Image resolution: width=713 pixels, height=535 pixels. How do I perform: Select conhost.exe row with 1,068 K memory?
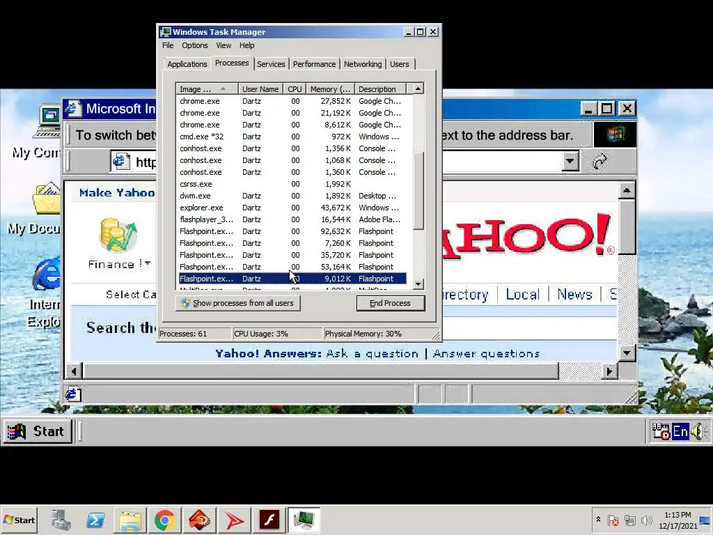pos(292,160)
